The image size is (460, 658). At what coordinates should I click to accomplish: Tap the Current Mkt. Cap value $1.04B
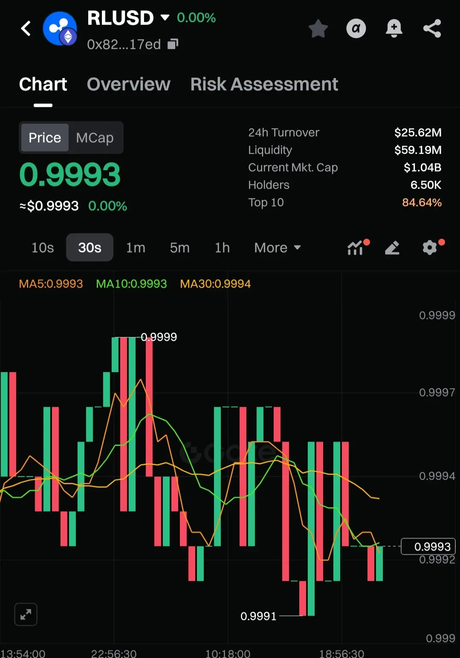pos(422,167)
